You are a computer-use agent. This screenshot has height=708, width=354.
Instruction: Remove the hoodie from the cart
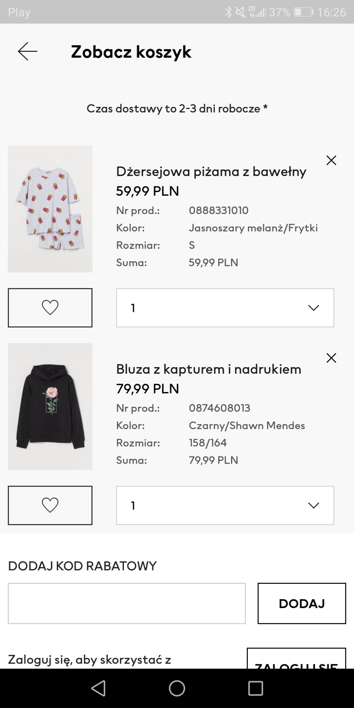click(331, 358)
